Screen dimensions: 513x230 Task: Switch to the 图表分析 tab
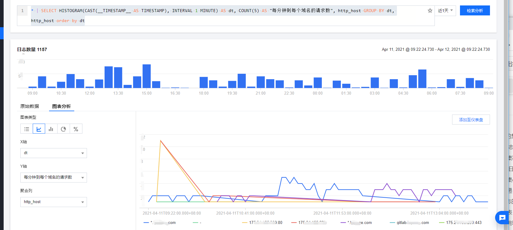(62, 106)
